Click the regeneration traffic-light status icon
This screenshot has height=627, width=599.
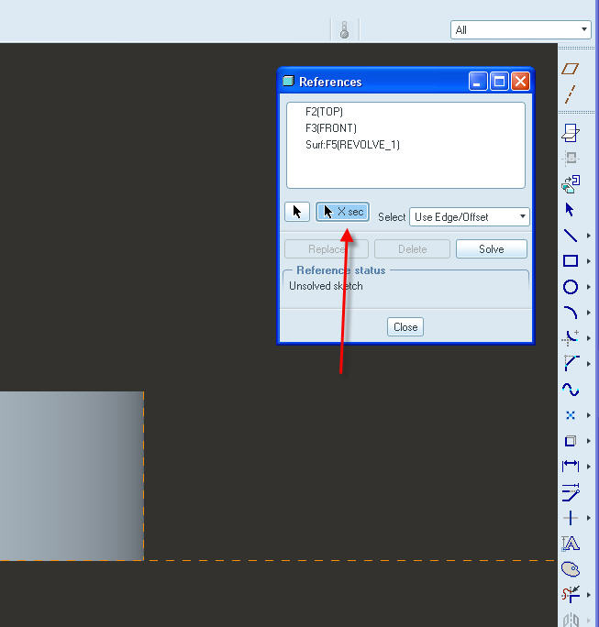[x=345, y=30]
